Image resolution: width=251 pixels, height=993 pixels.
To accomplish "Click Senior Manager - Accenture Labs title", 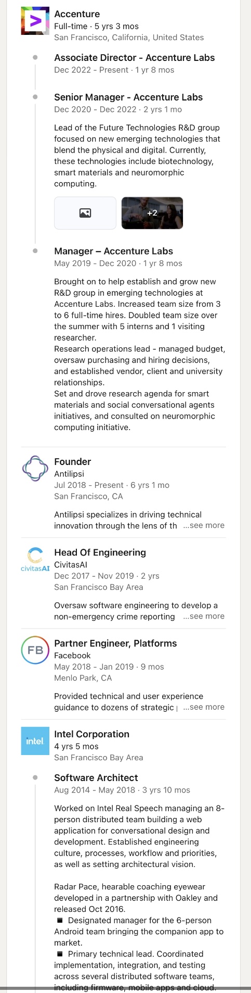I will 128,97.
